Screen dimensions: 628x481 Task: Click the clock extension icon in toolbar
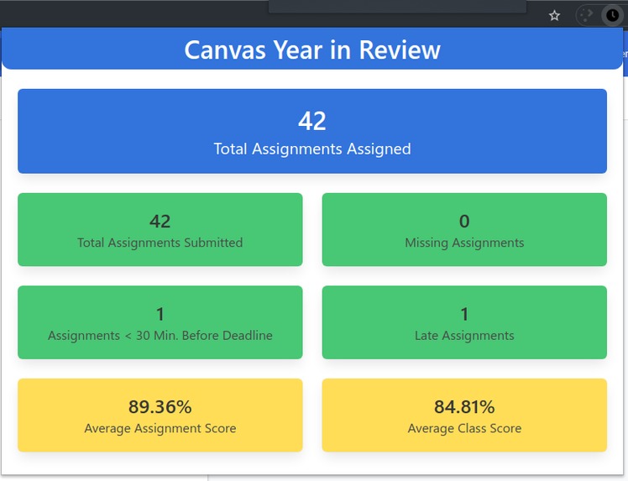[x=612, y=15]
